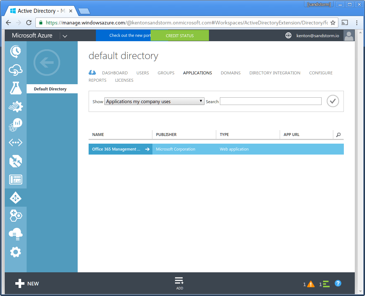This screenshot has height=296, width=365.
Task: Switch to the DOMAINS tab
Action: tap(230, 73)
